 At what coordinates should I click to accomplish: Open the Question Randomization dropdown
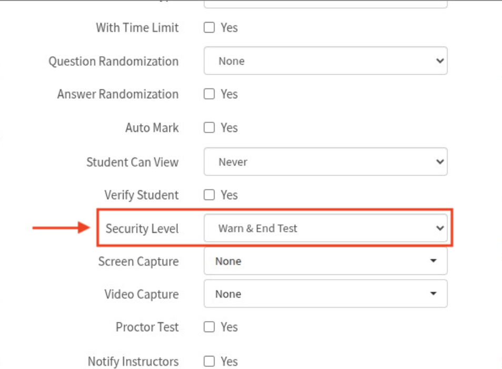325,61
